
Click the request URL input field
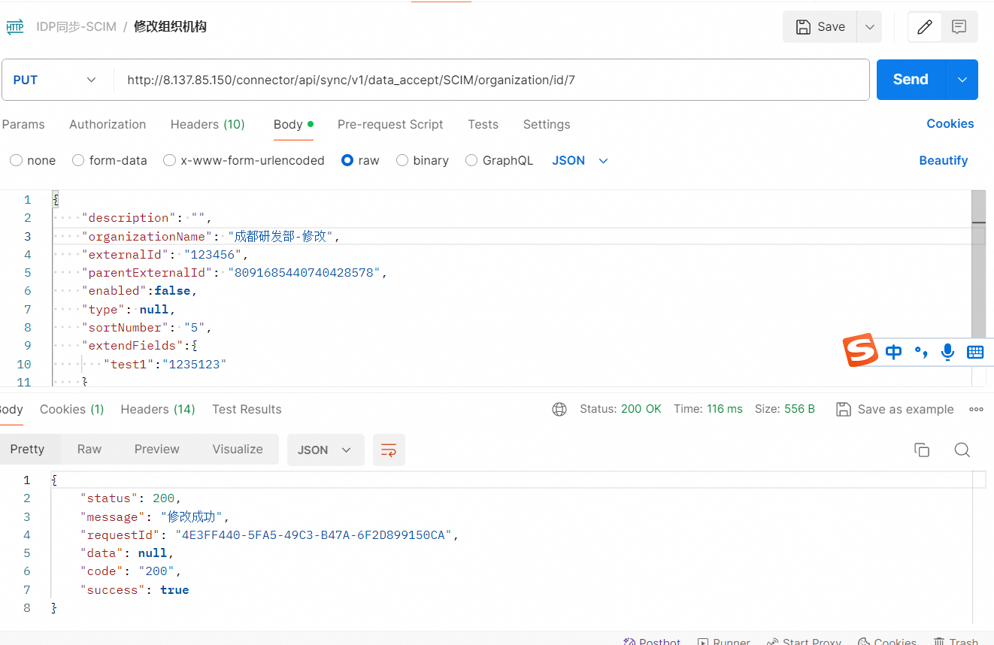click(492, 80)
